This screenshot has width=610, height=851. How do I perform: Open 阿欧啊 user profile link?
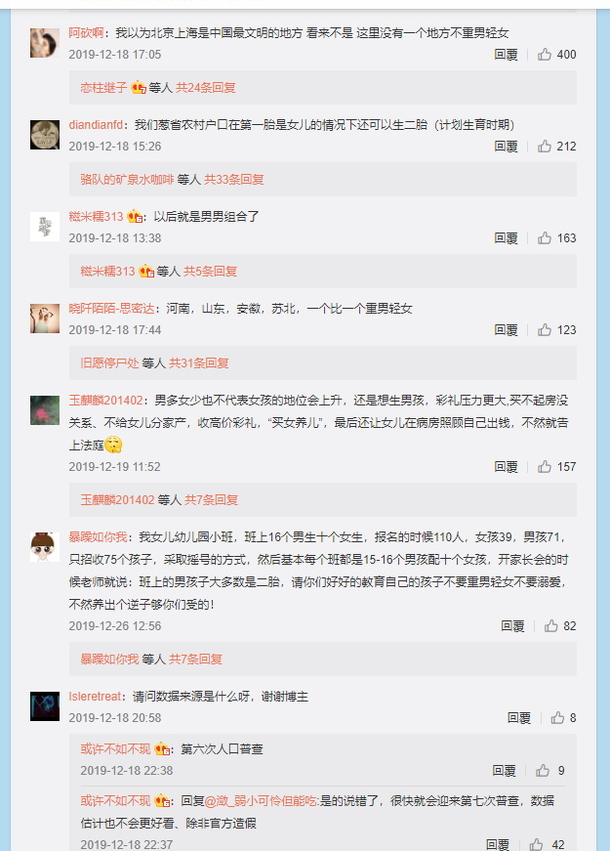[x=86, y=33]
